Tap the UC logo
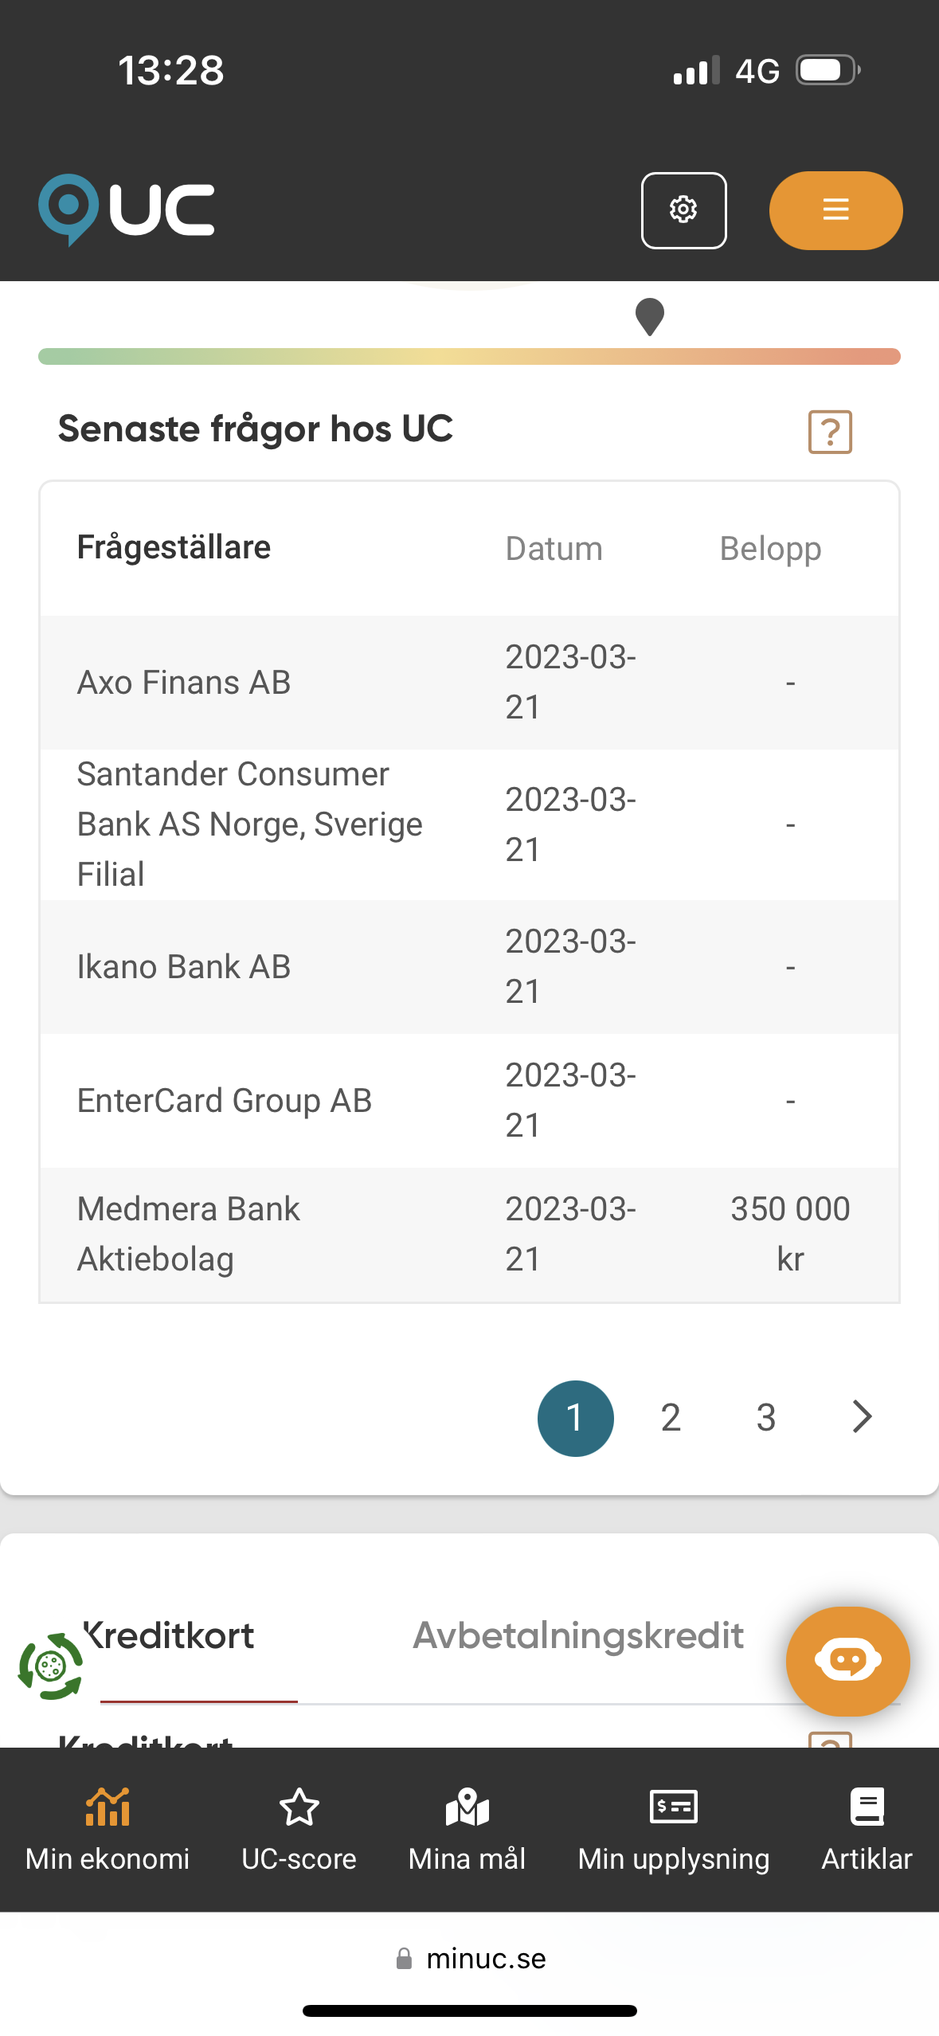This screenshot has width=939, height=2036. click(x=127, y=210)
